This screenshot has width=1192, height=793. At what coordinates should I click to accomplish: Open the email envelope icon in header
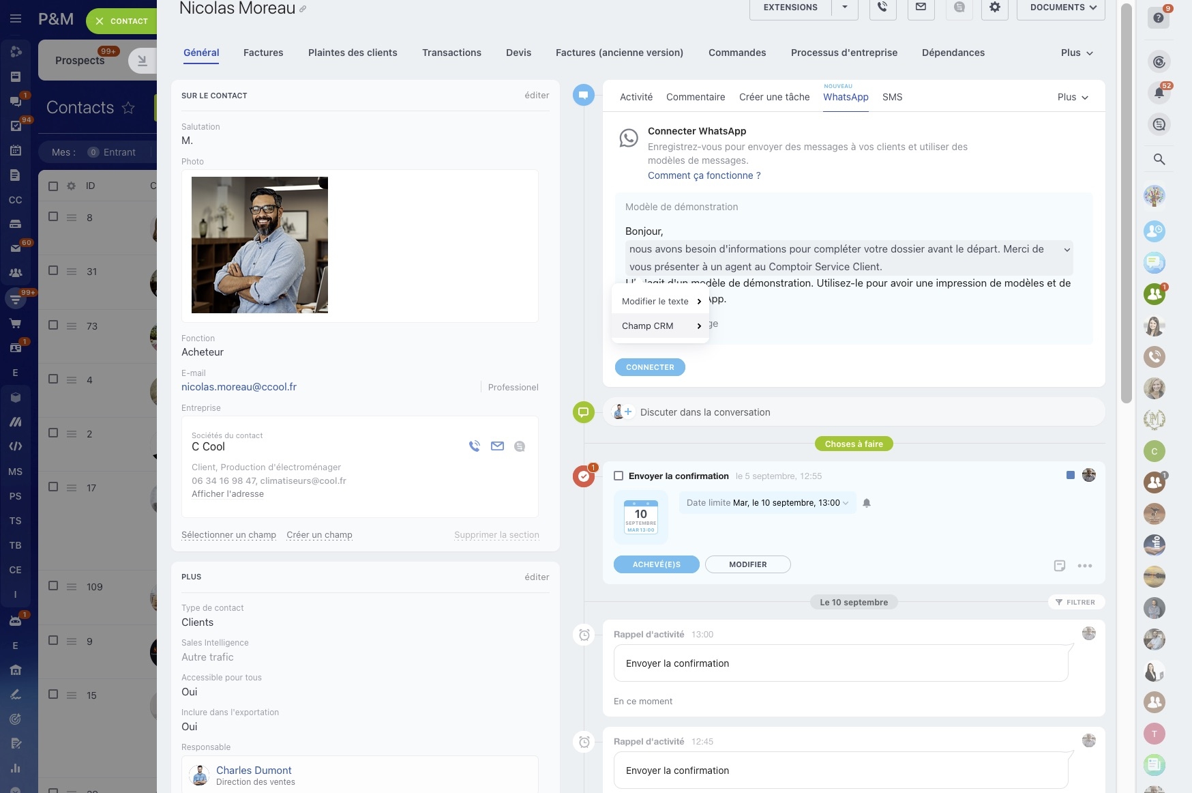click(x=921, y=8)
